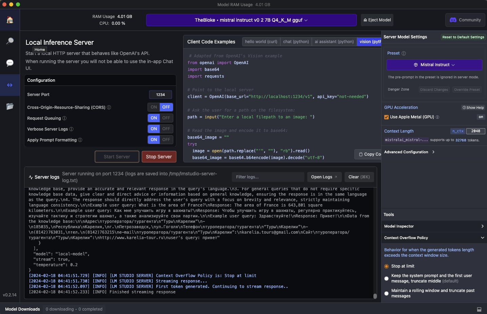Click info icon beside Request Queuing
The height and width of the screenshot is (314, 487).
click(x=64, y=118)
